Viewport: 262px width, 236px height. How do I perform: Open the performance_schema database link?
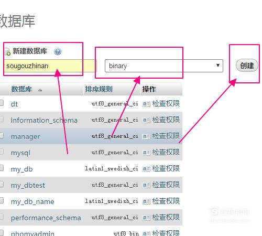[x=46, y=218]
